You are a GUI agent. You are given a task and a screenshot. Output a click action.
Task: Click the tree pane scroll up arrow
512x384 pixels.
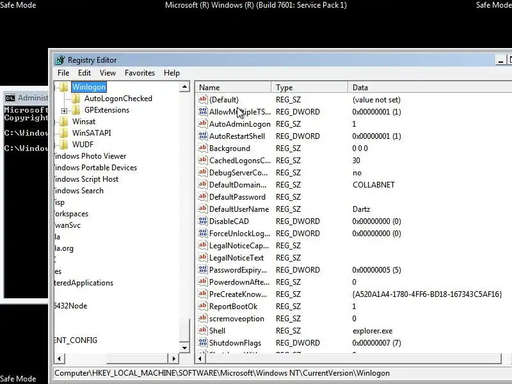click(184, 87)
